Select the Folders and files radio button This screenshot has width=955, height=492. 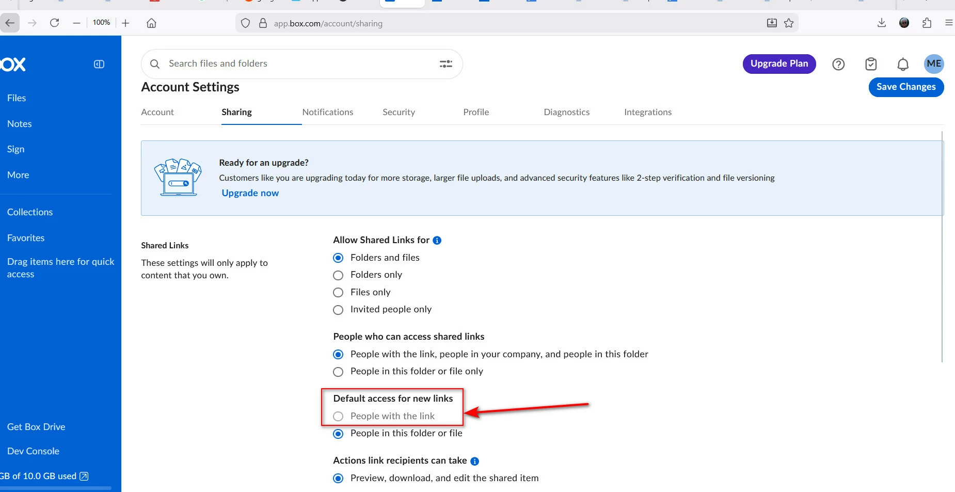[338, 258]
